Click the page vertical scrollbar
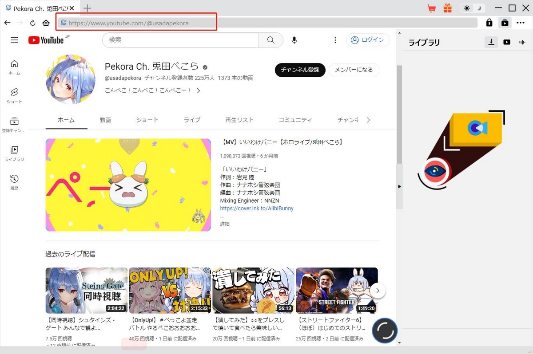The width and height of the screenshot is (533, 354). point(399,114)
